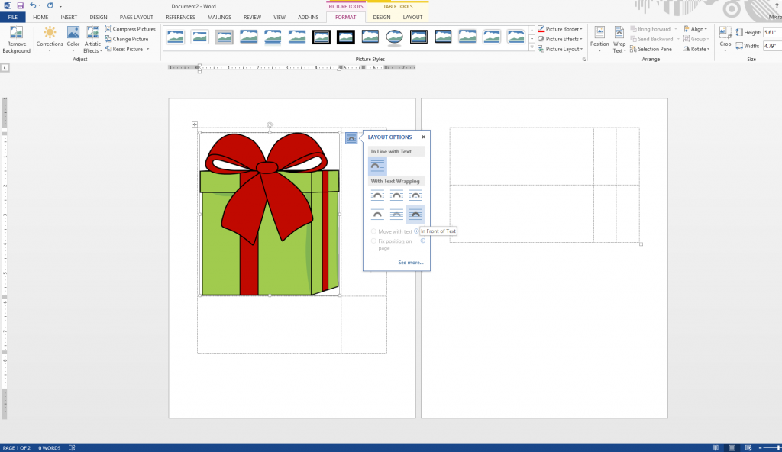This screenshot has width=782, height=452.
Task: Click PAGE 1 OF 2 in status bar
Action: coord(17,448)
